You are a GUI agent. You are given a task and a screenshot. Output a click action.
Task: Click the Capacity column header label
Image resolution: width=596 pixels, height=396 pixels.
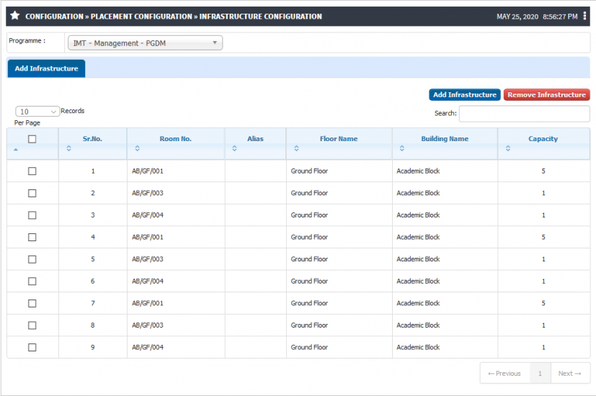(543, 138)
